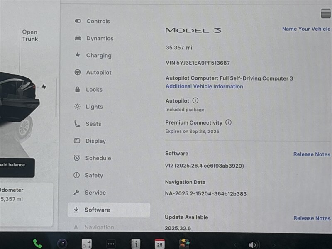Open the Calendar app showing 25
The image size is (332, 249).
[160, 244]
